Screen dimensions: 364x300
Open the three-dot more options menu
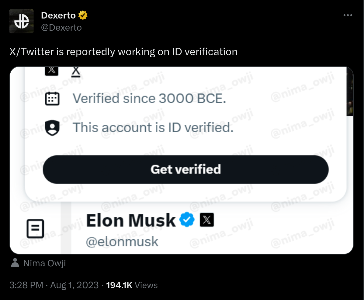[348, 15]
